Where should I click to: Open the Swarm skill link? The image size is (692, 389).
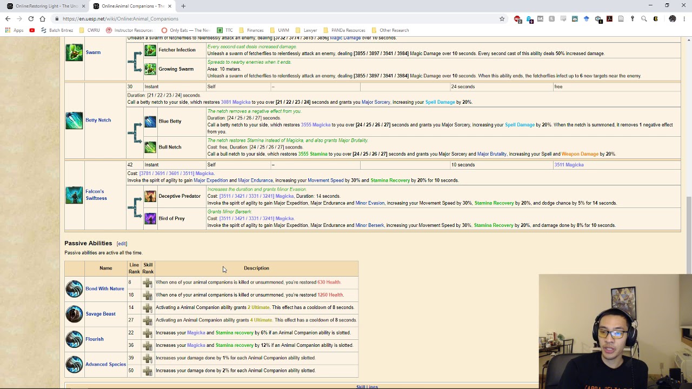click(x=93, y=52)
